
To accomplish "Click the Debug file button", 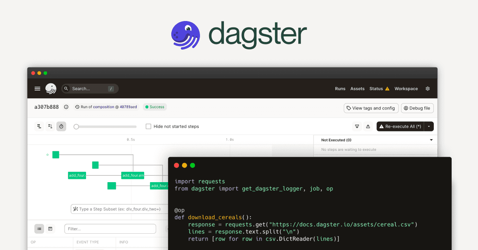I will coord(417,108).
